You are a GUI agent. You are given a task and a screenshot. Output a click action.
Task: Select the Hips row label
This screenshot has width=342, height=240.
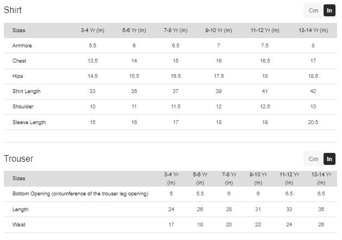click(x=18, y=76)
